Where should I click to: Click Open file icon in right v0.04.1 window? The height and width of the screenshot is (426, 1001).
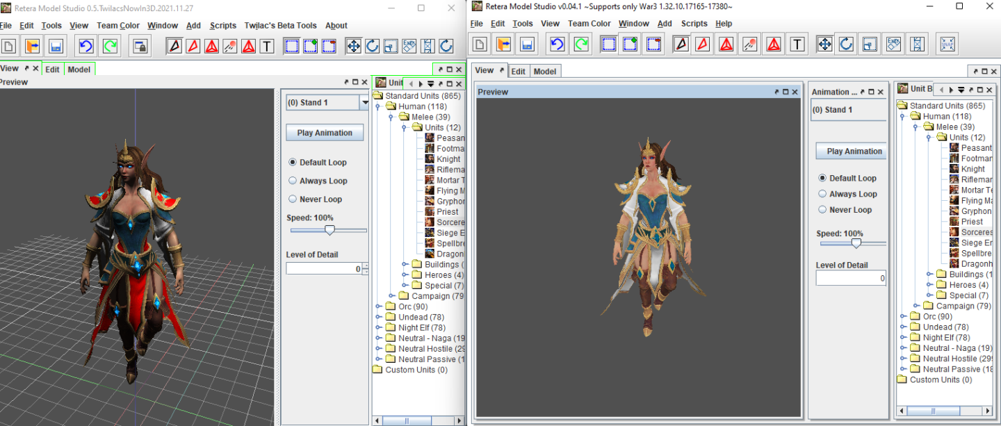click(x=503, y=44)
